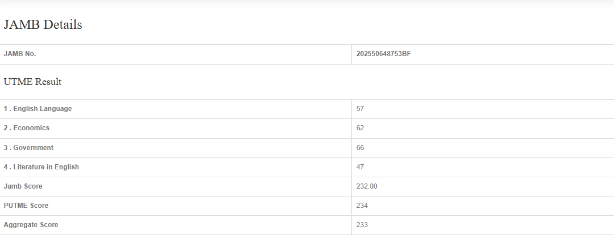Click the numeral 4 before Literature in English
The height and width of the screenshot is (239, 614).
click(x=6, y=167)
